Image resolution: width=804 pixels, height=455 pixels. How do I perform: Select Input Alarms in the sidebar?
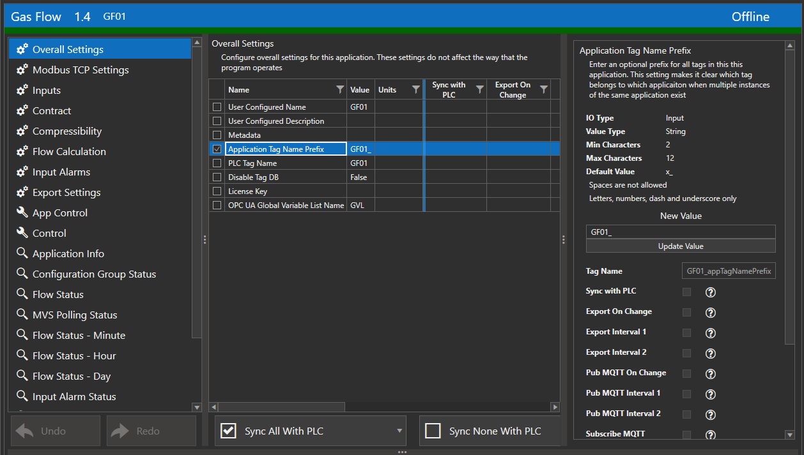coord(61,172)
